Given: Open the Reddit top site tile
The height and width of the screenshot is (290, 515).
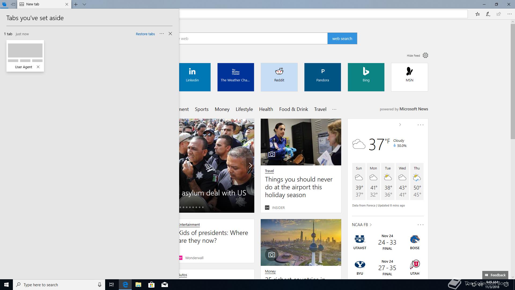Looking at the screenshot, I should 279,77.
